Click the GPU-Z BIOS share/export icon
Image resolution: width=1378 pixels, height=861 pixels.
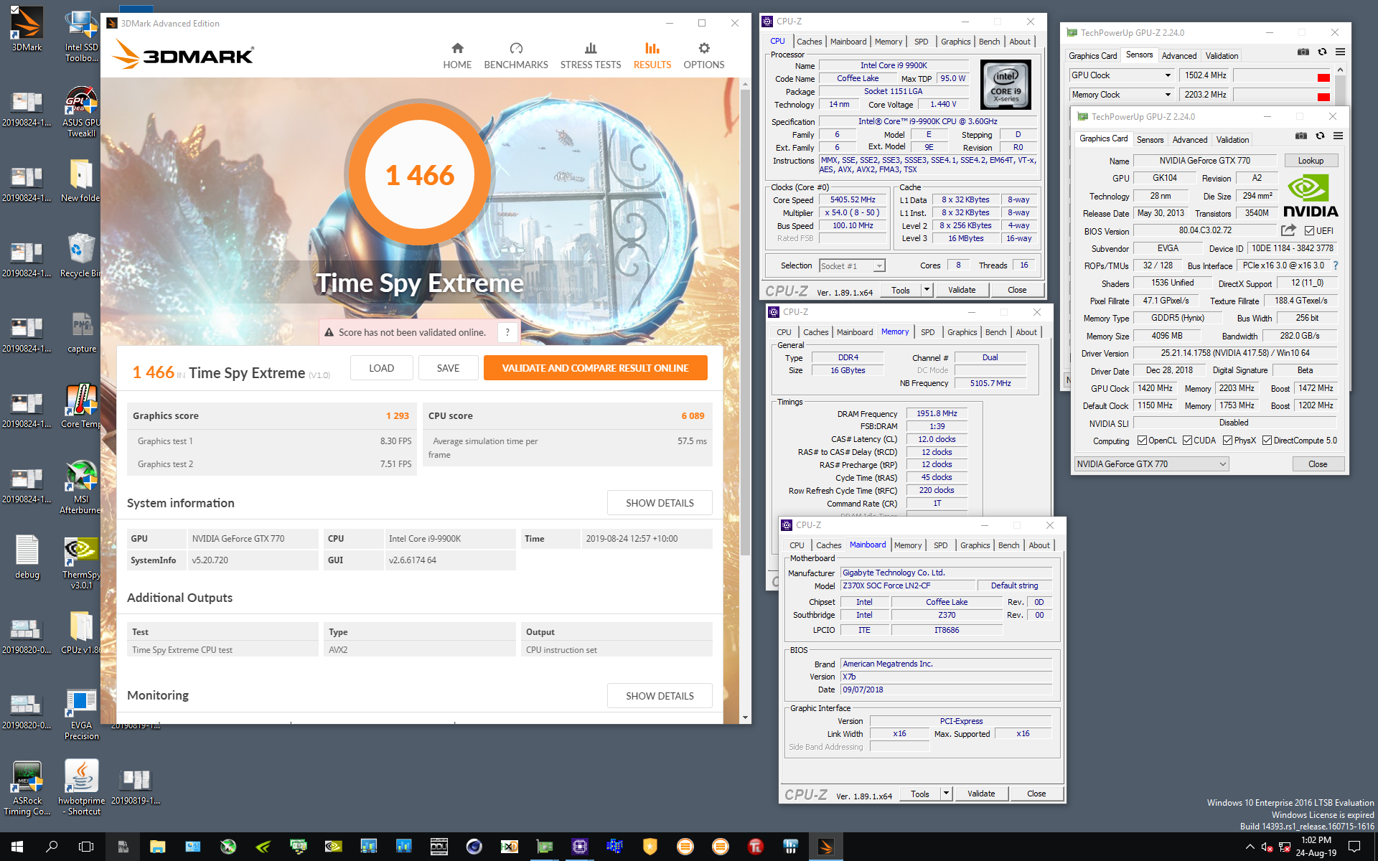[1288, 230]
